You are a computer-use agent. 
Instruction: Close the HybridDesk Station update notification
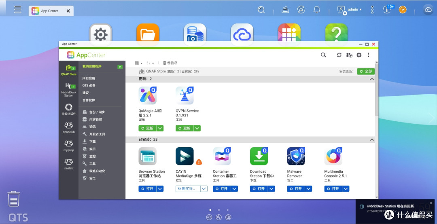pos(431,203)
